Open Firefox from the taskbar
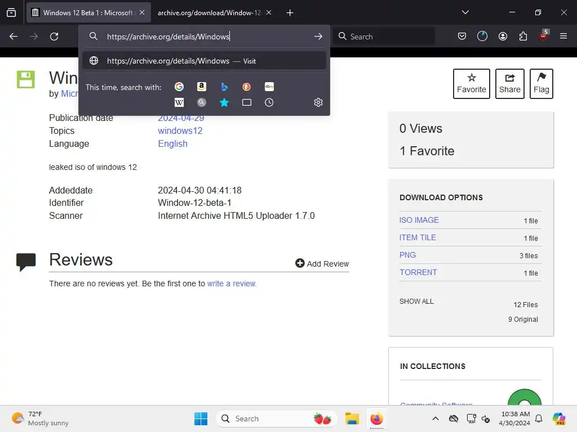Screen dimensions: 577x432 [376, 418]
